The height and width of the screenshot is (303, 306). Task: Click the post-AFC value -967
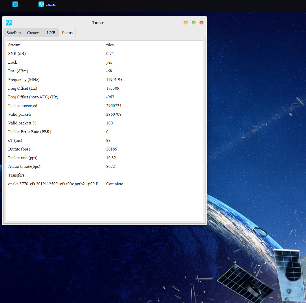[x=110, y=97]
